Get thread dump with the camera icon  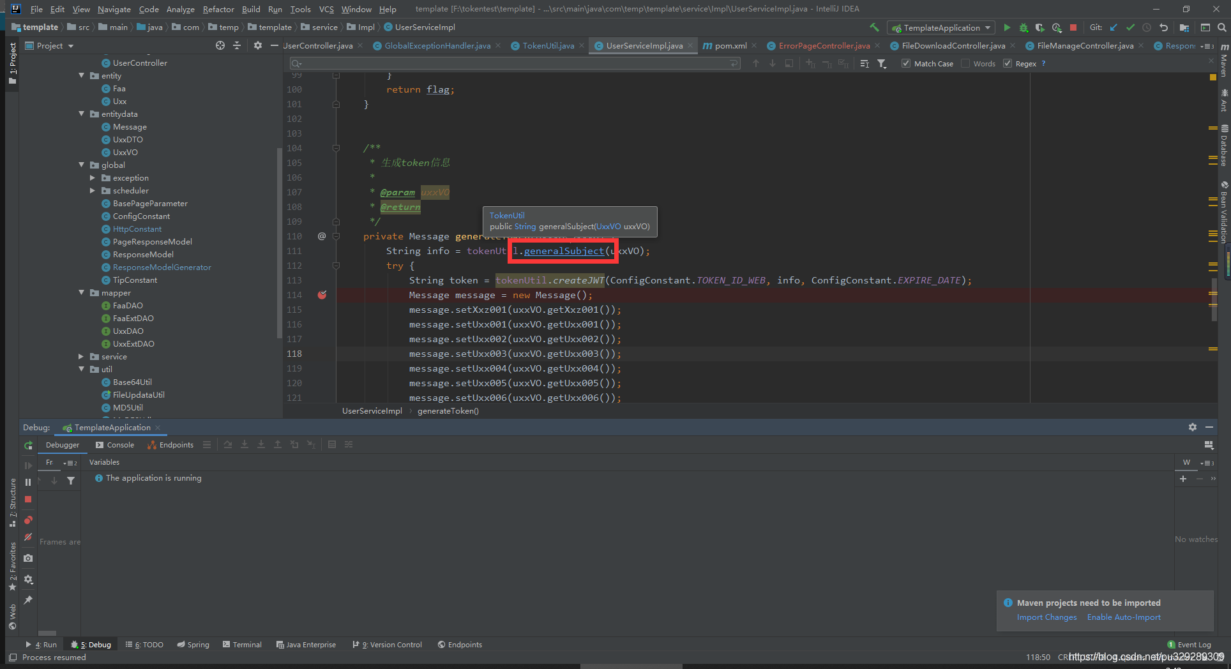pos(28,558)
